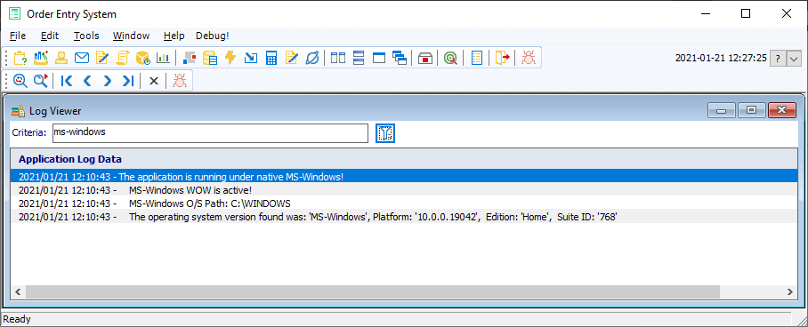Image resolution: width=808 pixels, height=327 pixels.
Task: Click the bug icon in the top toolbar
Action: click(529, 58)
